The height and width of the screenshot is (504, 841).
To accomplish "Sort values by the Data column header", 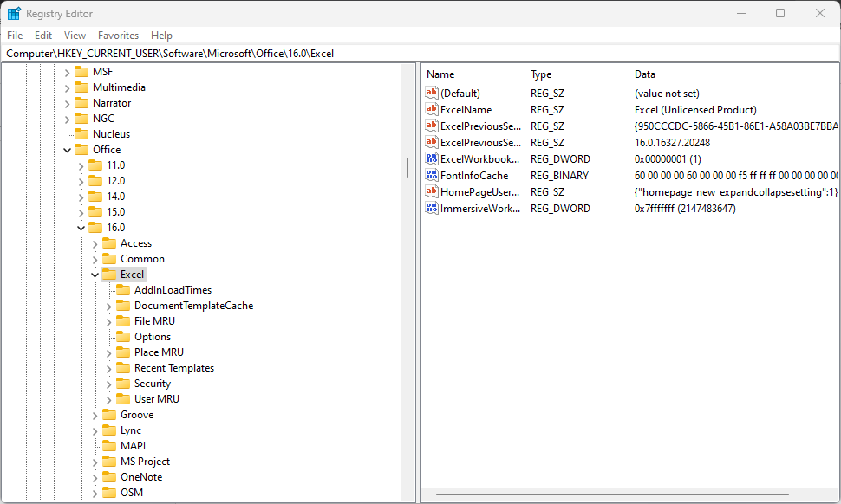I will coord(733,74).
